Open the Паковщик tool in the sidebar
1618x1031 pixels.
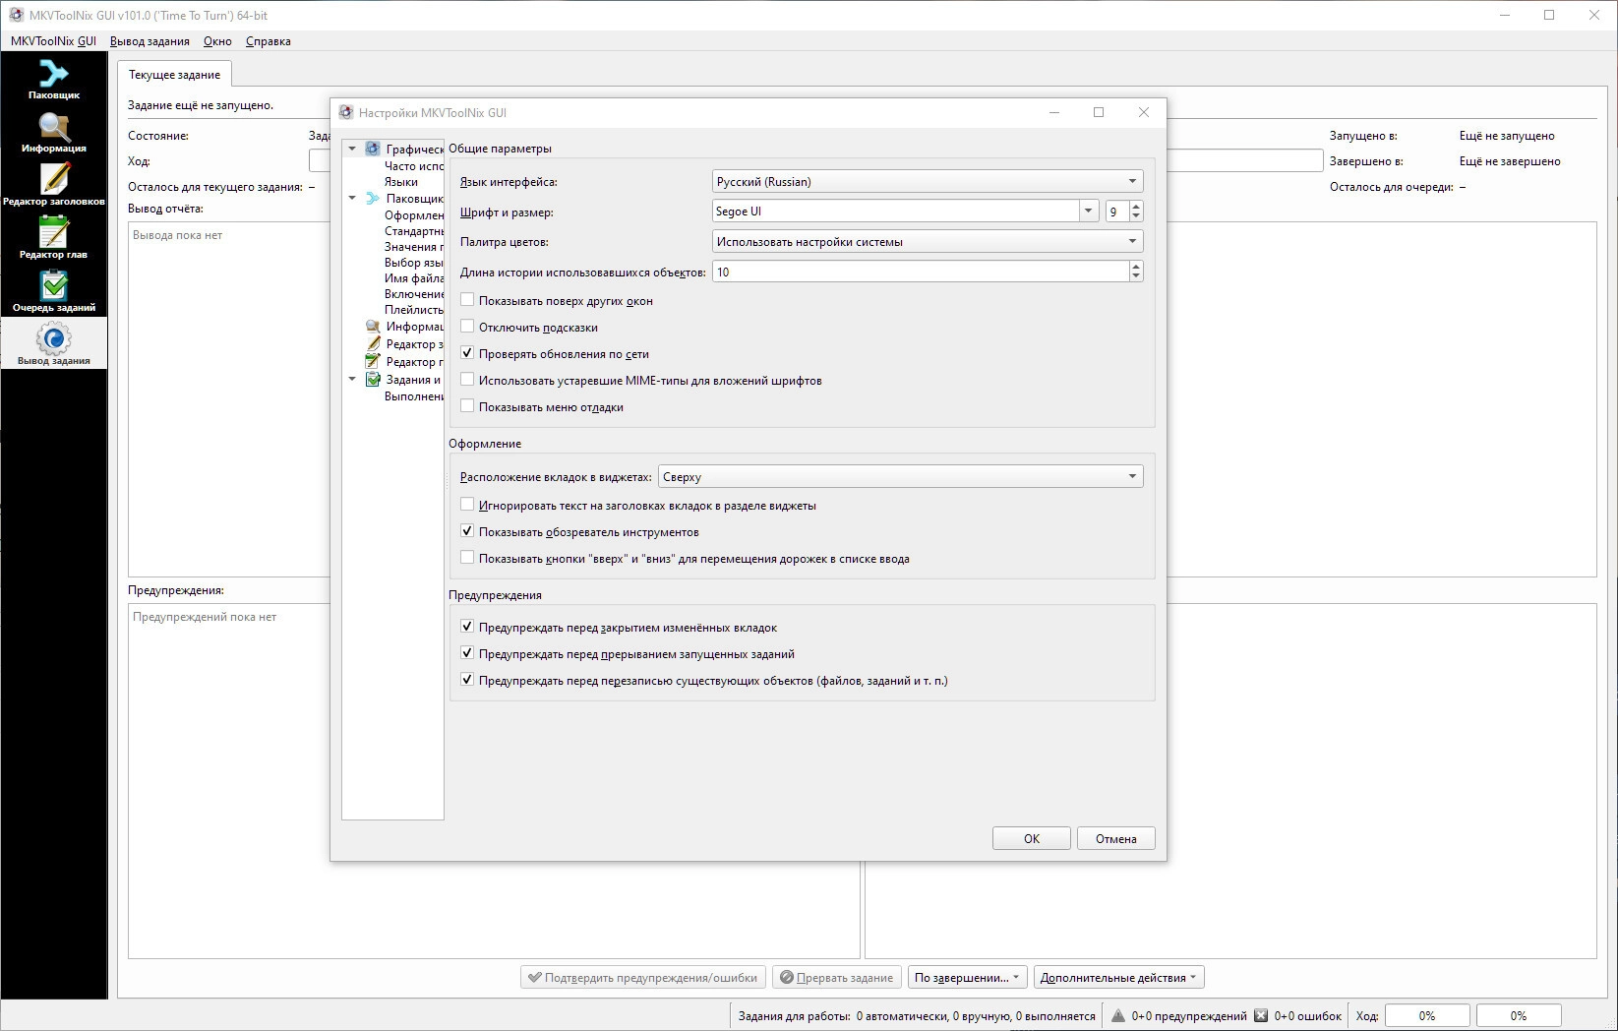click(54, 80)
